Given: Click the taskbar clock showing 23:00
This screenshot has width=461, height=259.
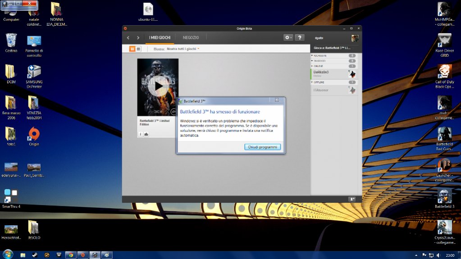Looking at the screenshot, I should tap(450, 255).
